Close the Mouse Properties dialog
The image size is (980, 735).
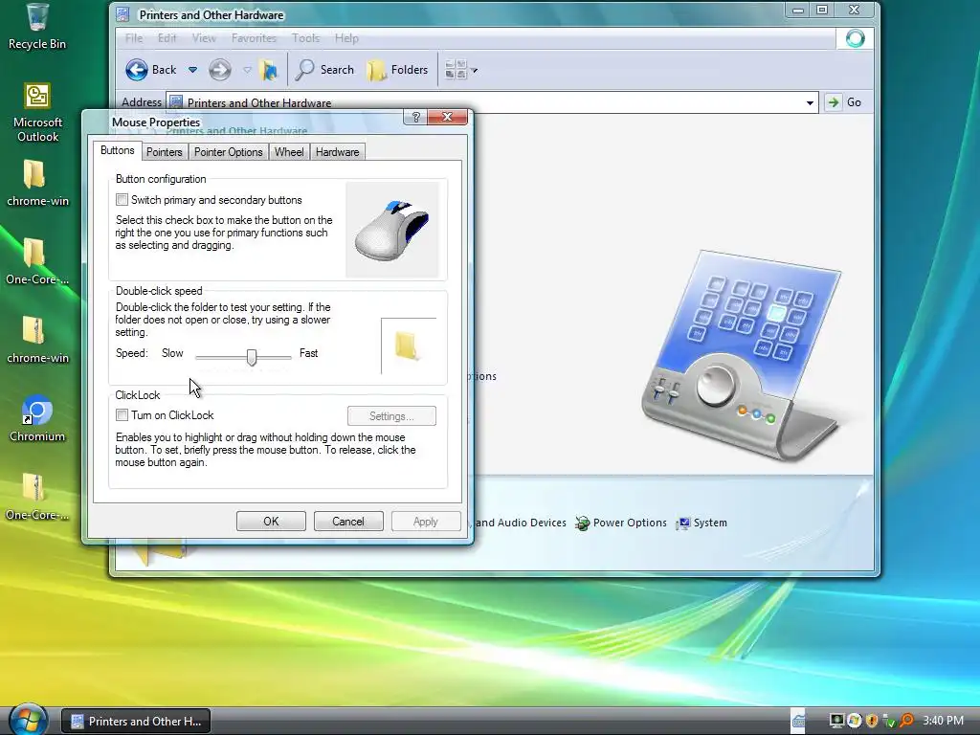point(447,117)
